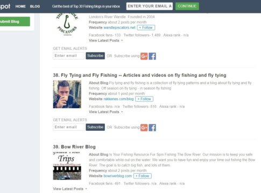Viewport: 261px width, 193px height.
Task: Open the Fly Tying author photo thumbnail
Action: [x=67, y=94]
